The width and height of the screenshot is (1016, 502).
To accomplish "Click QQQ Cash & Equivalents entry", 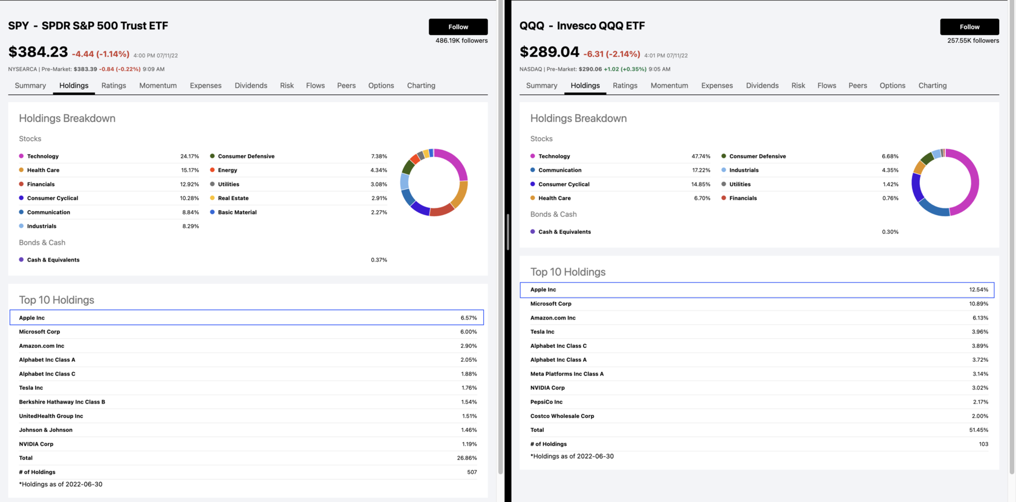I will pyautogui.click(x=714, y=231).
